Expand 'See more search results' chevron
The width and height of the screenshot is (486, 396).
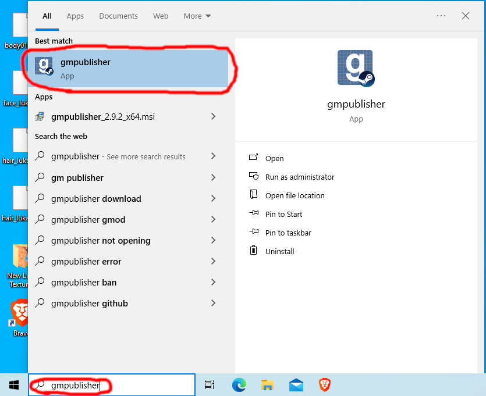[x=213, y=156]
